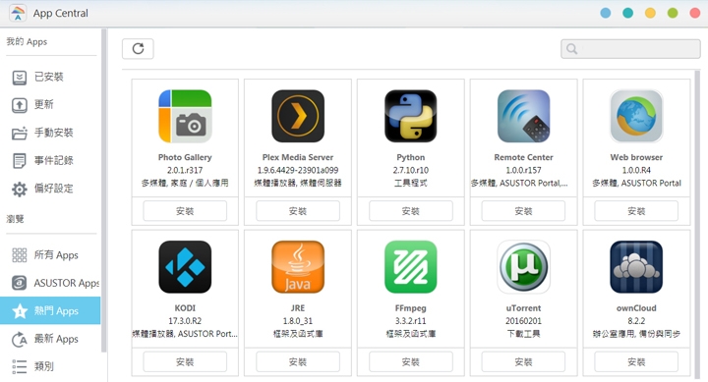This screenshot has width=708, height=382.
Task: Click the 已安裝 installed icon in sidebar
Action: tap(20, 78)
